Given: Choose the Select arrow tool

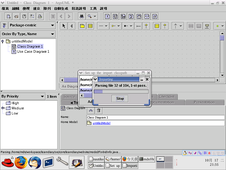Looking at the screenshot, I should 64,26.
